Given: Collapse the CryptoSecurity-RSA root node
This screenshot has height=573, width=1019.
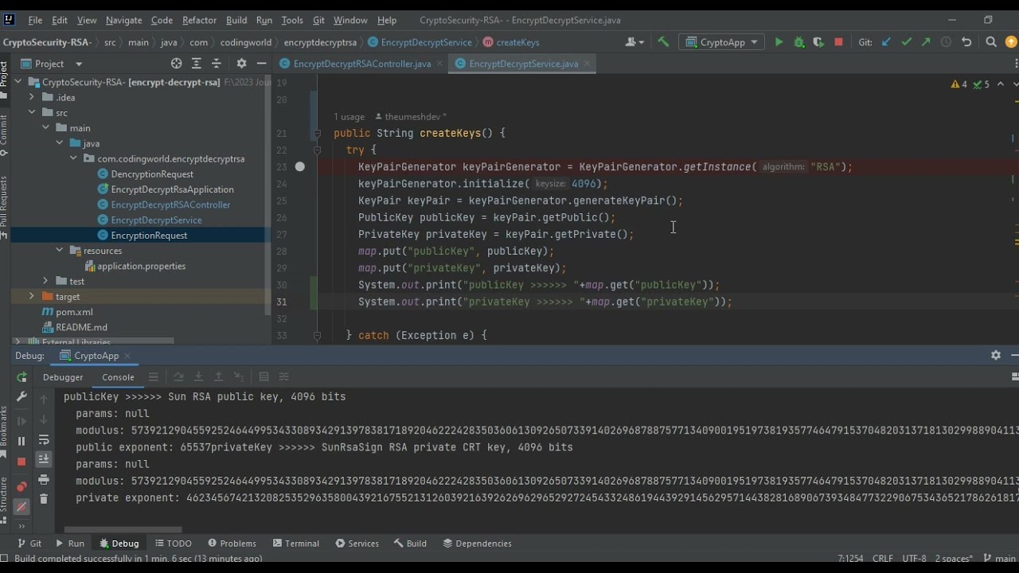Looking at the screenshot, I should 18,82.
